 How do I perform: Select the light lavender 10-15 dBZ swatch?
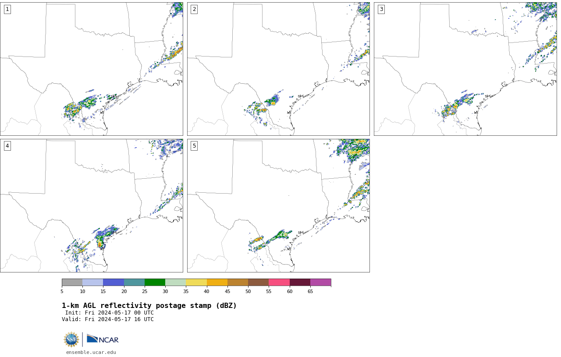tap(92, 282)
